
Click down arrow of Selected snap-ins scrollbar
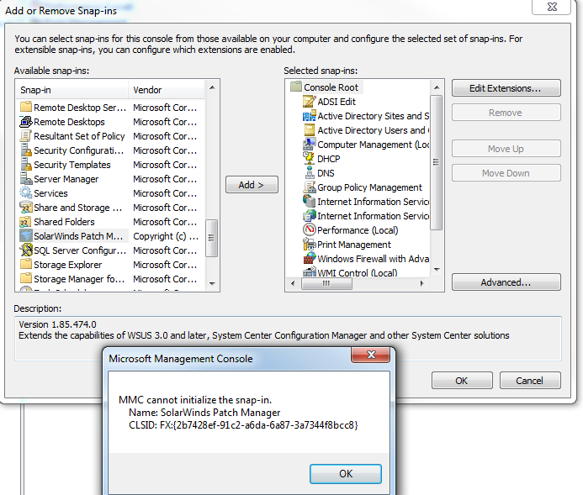pos(437,270)
